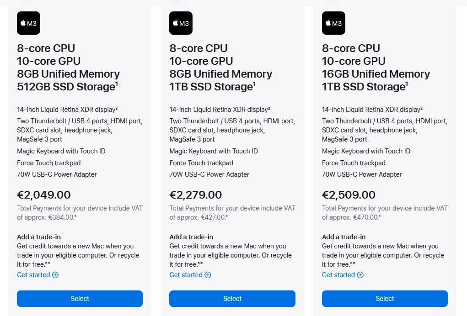Viewport: 467px width, 316px height.
Task: Select the €2,279.00 MacBook Pro configuration
Action: 232,299
